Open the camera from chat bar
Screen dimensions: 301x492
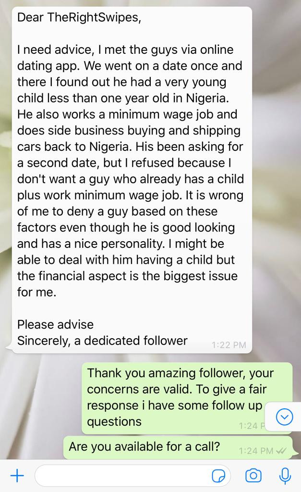253,476
